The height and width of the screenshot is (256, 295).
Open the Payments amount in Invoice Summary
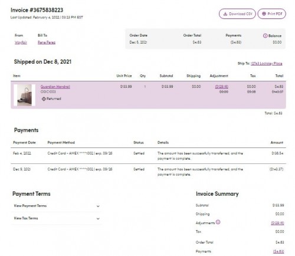(278, 251)
